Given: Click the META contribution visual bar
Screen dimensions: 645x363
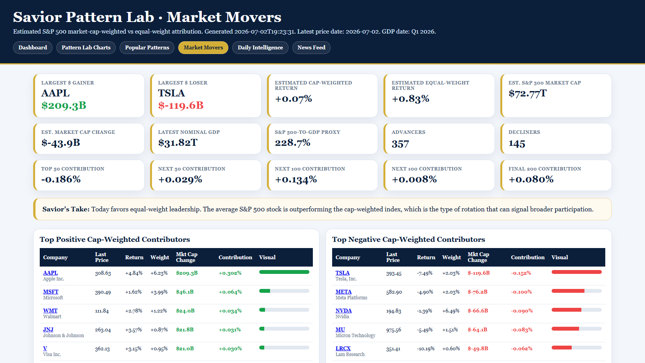Looking at the screenshot, I should point(577,291).
